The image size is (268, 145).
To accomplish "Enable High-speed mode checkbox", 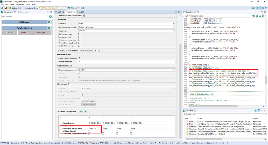I will [x=79, y=34].
